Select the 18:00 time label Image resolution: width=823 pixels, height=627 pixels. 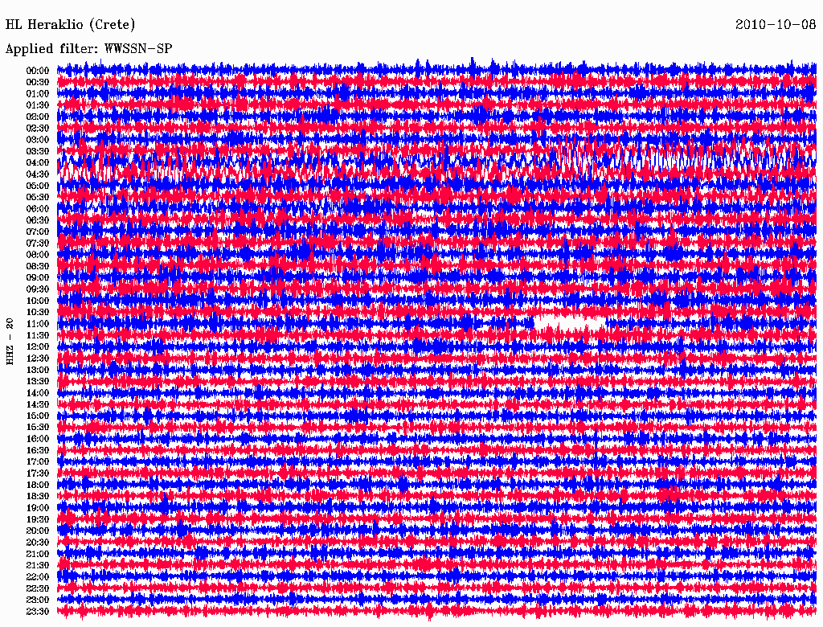coord(38,485)
